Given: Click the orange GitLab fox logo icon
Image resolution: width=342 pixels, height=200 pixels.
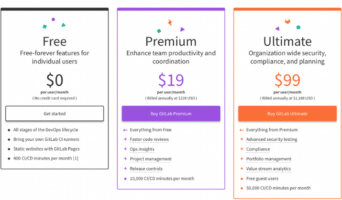Looking at the screenshot, I should click(287, 21).
